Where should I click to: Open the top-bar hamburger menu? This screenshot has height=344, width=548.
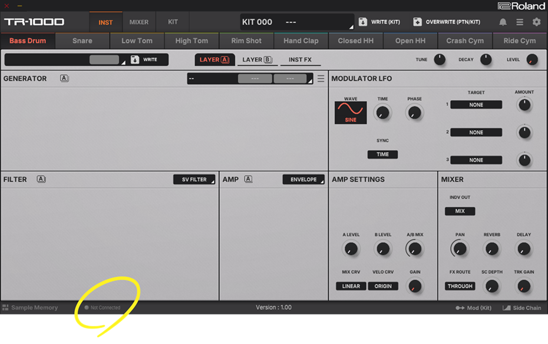point(520,22)
